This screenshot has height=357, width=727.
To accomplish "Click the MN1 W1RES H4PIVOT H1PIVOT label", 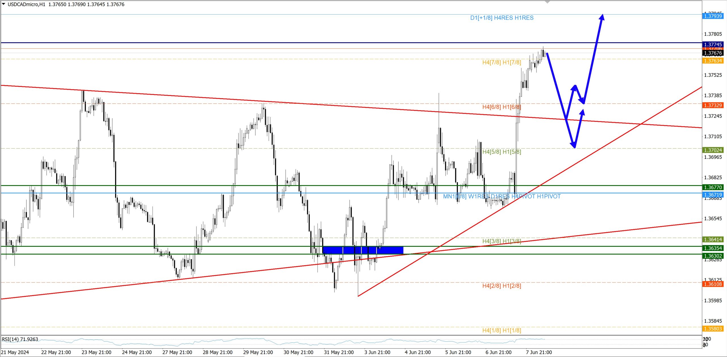I will tap(502, 197).
